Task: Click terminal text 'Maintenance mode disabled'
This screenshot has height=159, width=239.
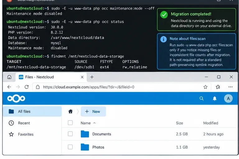Action: pyautogui.click(x=34, y=14)
